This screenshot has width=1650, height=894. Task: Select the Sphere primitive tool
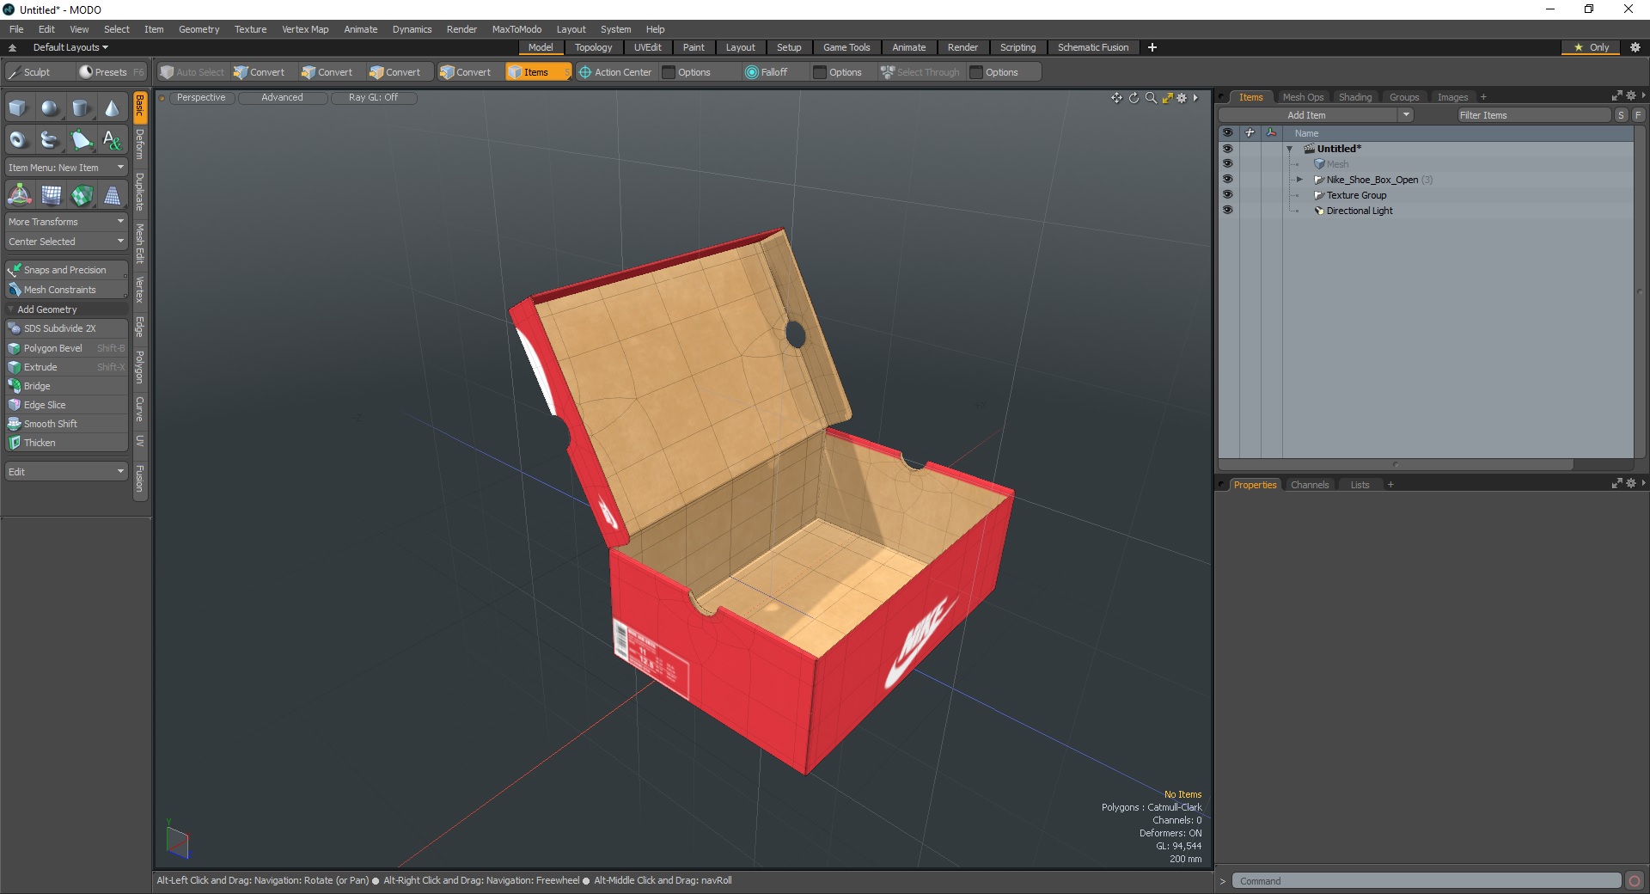[x=50, y=108]
